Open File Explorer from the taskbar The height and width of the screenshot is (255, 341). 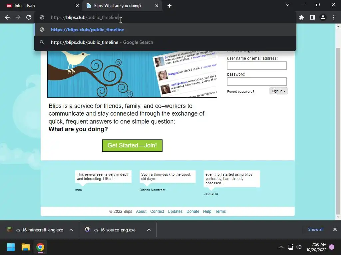25,247
